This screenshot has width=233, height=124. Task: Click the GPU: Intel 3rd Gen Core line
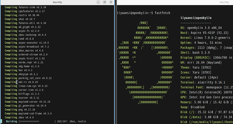click(x=207, y=97)
